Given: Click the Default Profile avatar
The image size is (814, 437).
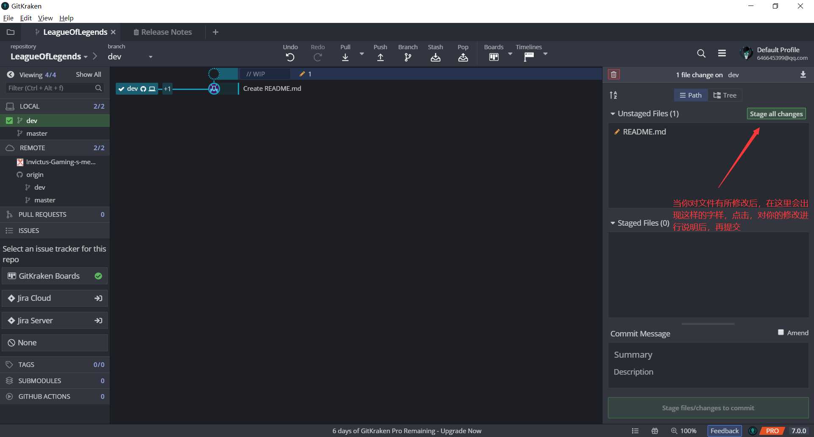Looking at the screenshot, I should point(746,53).
